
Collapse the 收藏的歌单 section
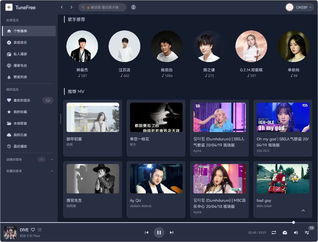[x=52, y=171]
